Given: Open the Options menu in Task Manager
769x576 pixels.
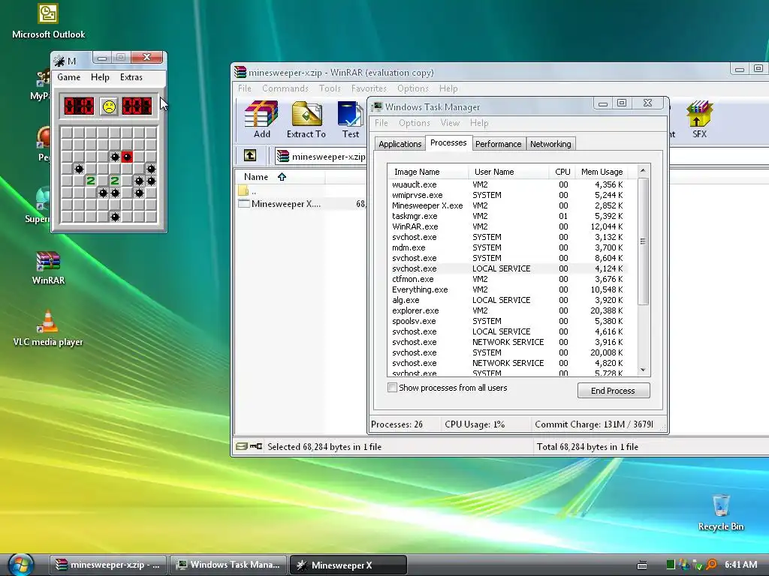Looking at the screenshot, I should pyautogui.click(x=414, y=123).
